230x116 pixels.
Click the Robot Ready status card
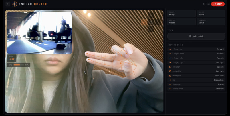click(x=181, y=14)
